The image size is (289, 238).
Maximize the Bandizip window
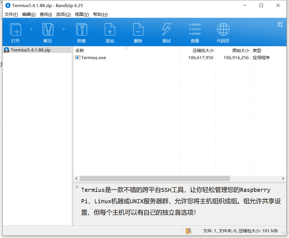coord(261,5)
